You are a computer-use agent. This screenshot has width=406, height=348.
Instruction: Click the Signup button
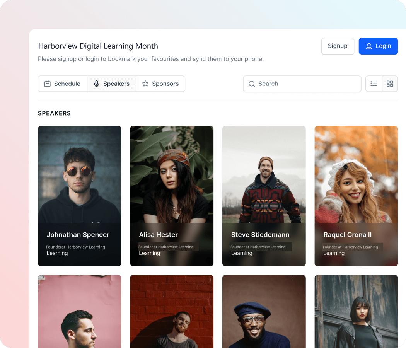click(x=338, y=46)
